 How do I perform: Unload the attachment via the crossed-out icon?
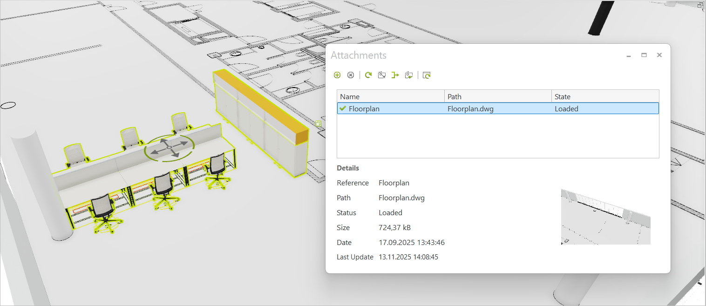coord(381,75)
